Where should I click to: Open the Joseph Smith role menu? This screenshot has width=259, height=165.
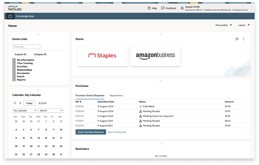[x=214, y=8]
